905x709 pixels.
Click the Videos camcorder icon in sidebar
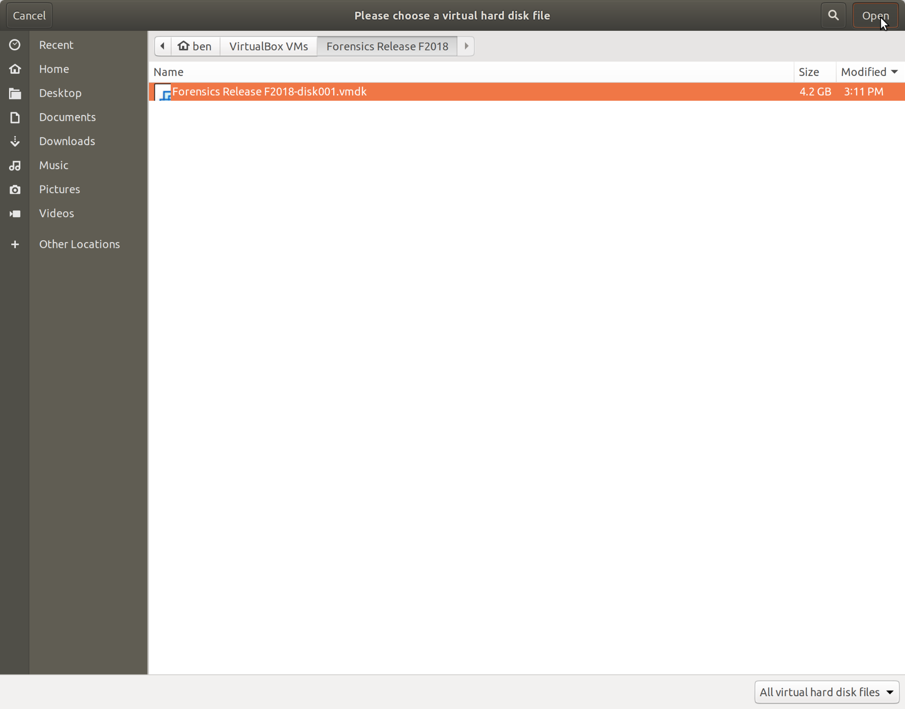15,214
